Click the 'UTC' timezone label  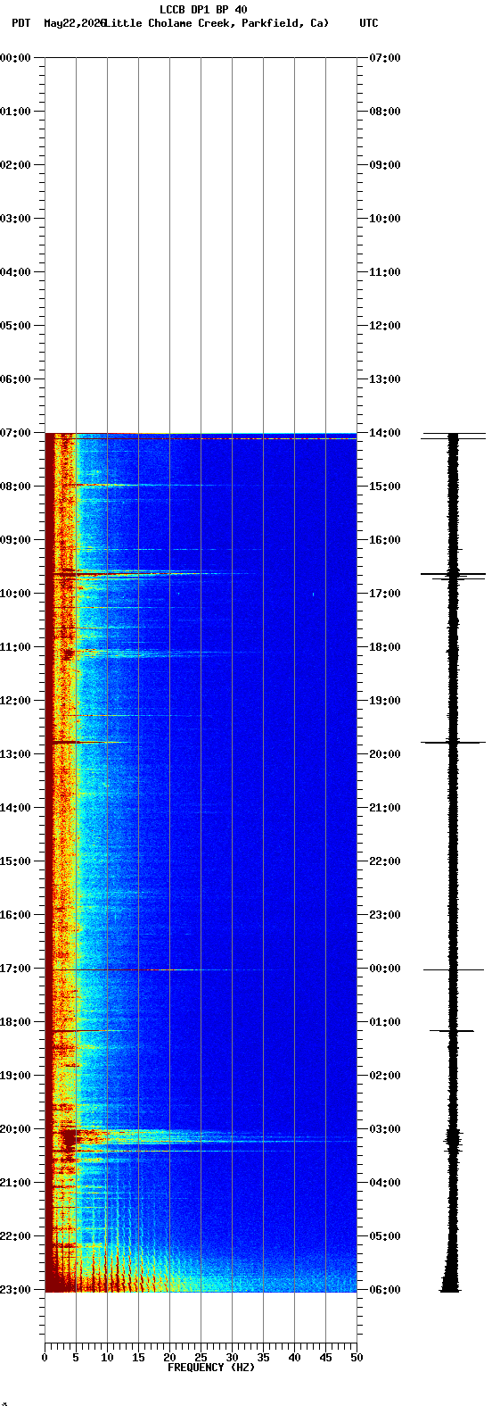369,23
